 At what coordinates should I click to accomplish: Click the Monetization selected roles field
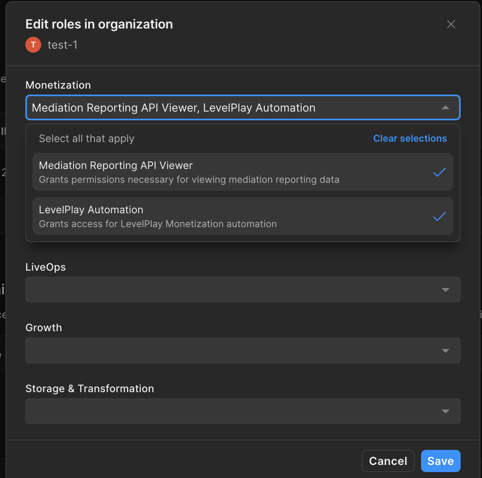pos(243,108)
